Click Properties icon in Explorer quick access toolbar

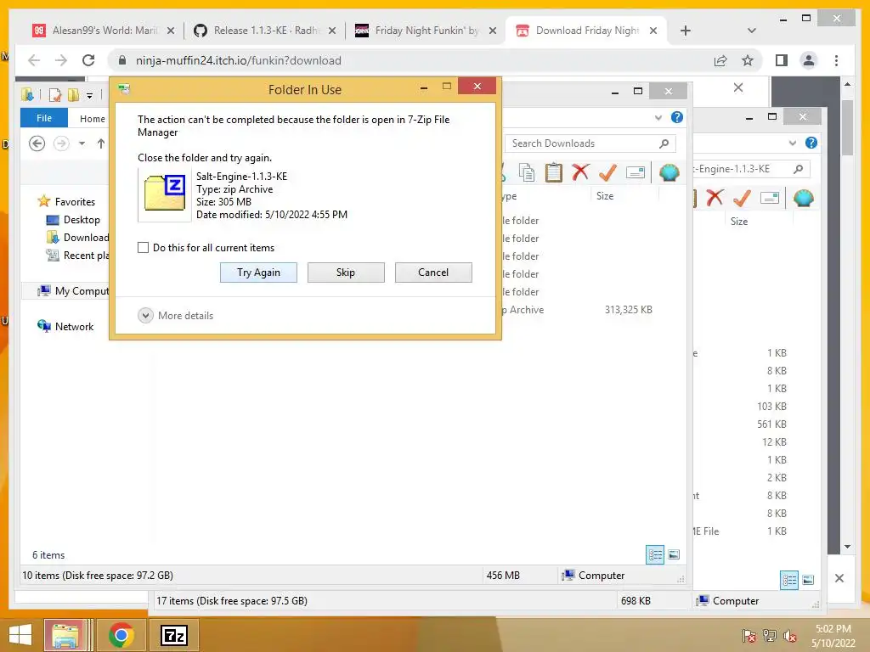[55, 95]
